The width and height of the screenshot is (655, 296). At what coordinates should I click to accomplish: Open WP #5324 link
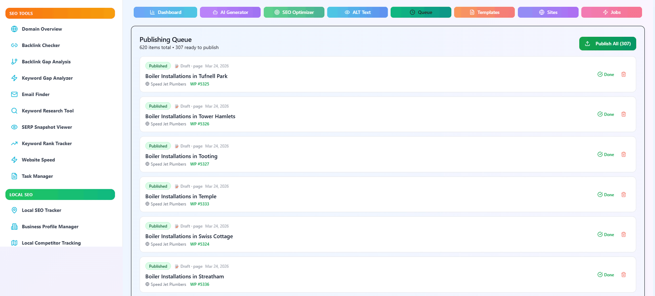point(199,244)
